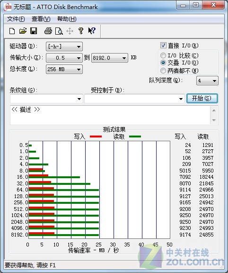
Task: Save benchmark results with floppy icon
Action: (x=34, y=31)
